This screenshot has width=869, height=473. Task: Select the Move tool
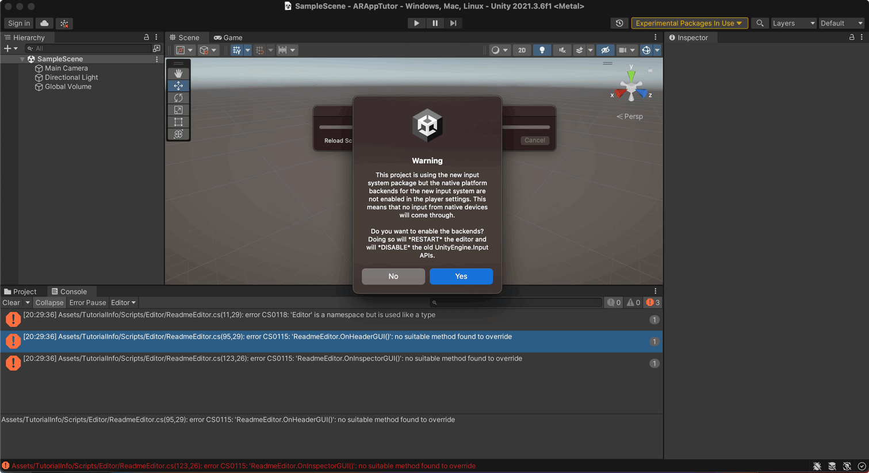(178, 86)
